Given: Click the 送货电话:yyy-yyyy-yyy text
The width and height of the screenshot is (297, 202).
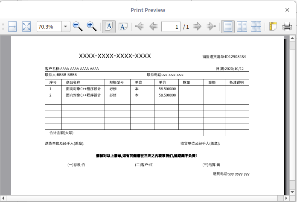Looking at the screenshot, I should pyautogui.click(x=231, y=174).
